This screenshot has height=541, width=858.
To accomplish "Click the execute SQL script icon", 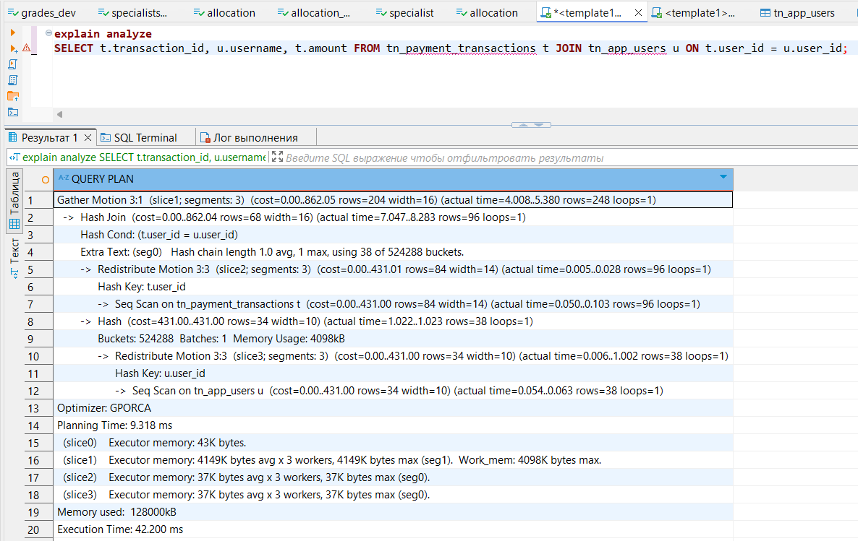I will 13,64.
